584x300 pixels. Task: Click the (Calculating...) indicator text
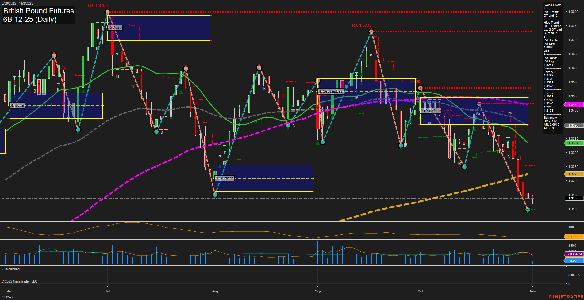coord(13,269)
